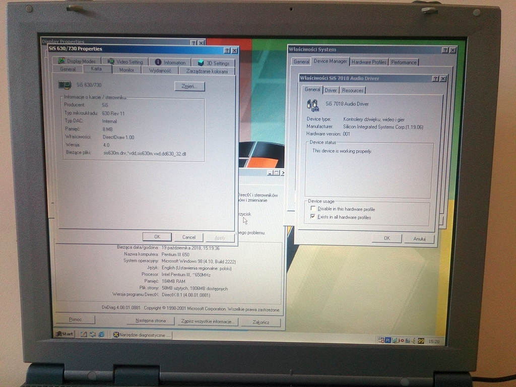Click Następna strona button
The image size is (516, 387).
150,320
